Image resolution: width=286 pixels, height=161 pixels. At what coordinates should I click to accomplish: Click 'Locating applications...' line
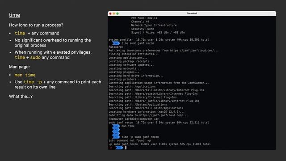click(x=128, y=58)
